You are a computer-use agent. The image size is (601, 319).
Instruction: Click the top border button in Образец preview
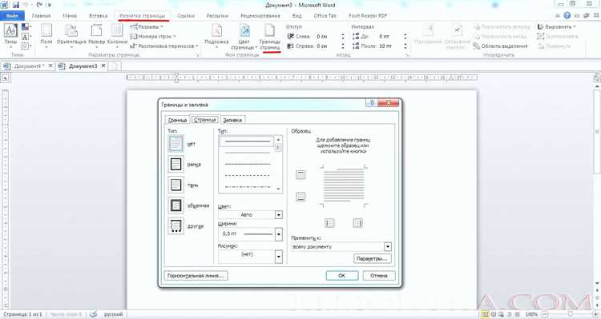click(300, 175)
